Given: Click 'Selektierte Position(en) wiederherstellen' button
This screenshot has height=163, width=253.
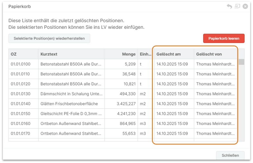Looking at the screenshot, I should click(49, 39).
